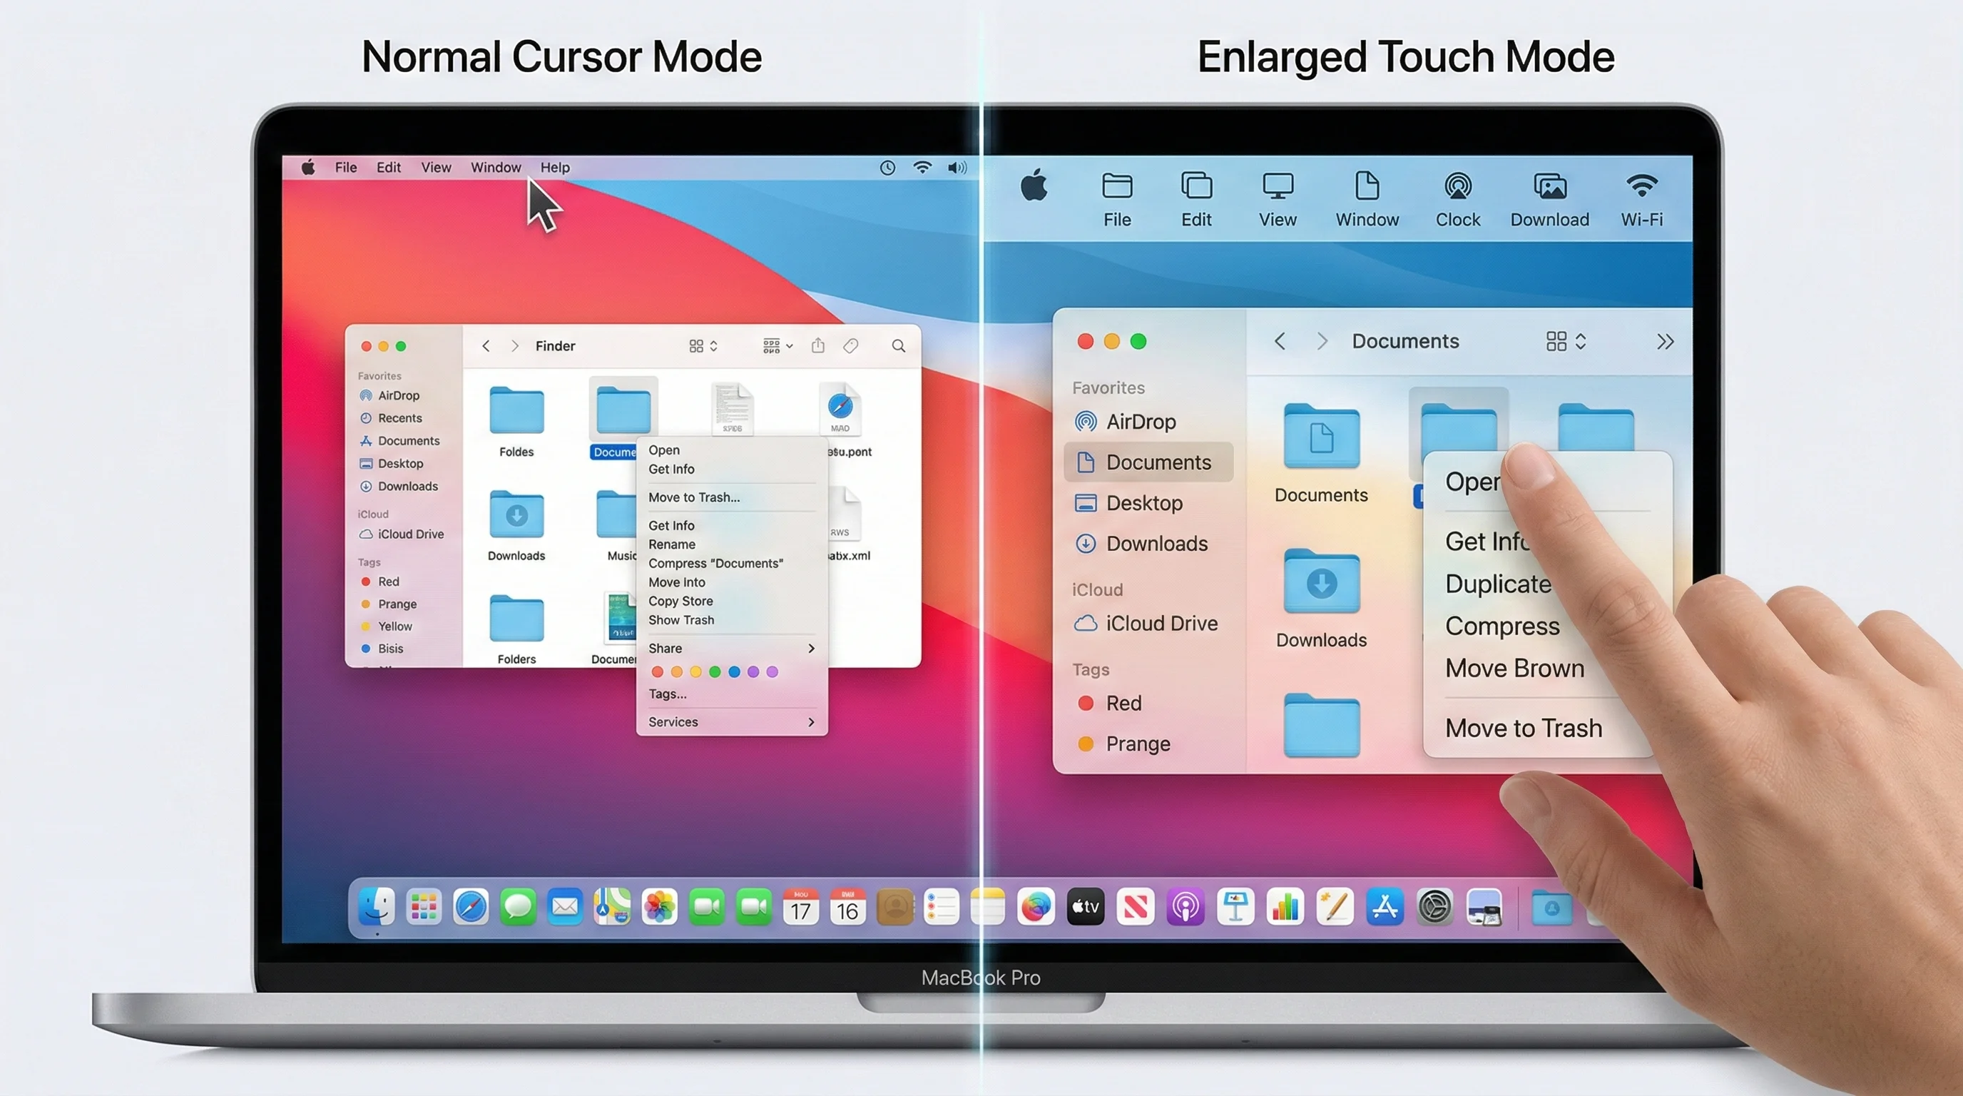
Task: Open the view switcher in the Documents window
Action: tap(1566, 342)
